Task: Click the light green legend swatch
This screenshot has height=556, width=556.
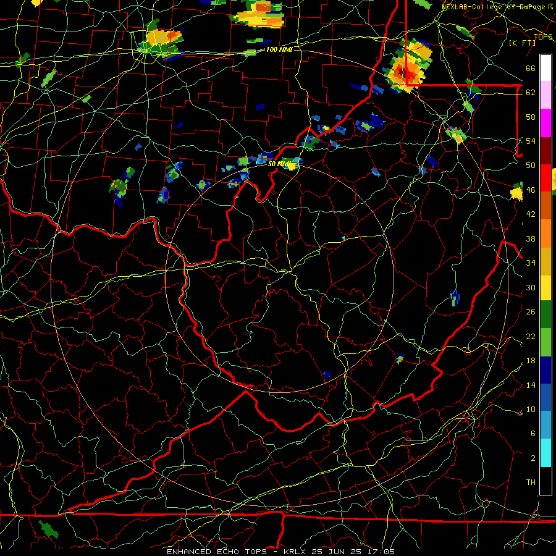Action: point(545,342)
